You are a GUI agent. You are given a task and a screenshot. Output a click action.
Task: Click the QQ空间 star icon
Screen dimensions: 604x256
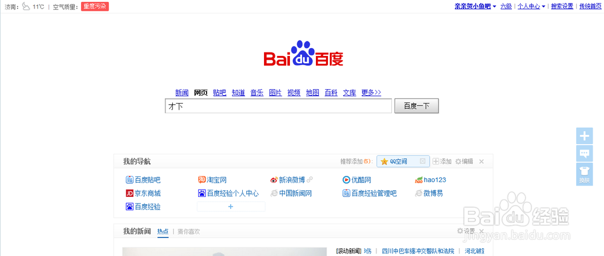[x=384, y=161]
